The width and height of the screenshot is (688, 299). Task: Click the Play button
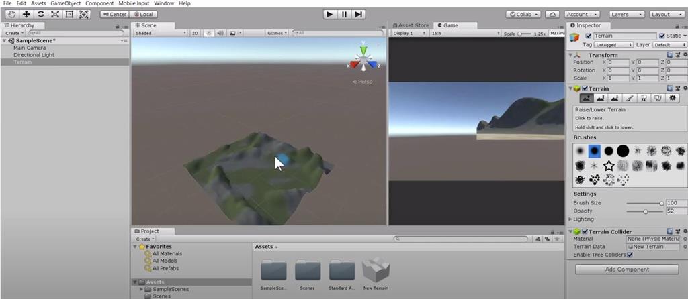tap(329, 15)
